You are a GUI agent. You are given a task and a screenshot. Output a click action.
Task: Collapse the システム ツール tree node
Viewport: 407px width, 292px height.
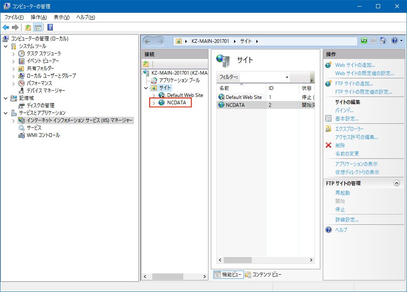pos(6,47)
